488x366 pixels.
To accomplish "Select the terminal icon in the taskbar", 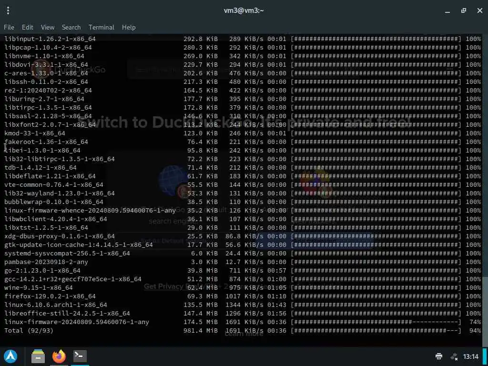I will coord(80,356).
